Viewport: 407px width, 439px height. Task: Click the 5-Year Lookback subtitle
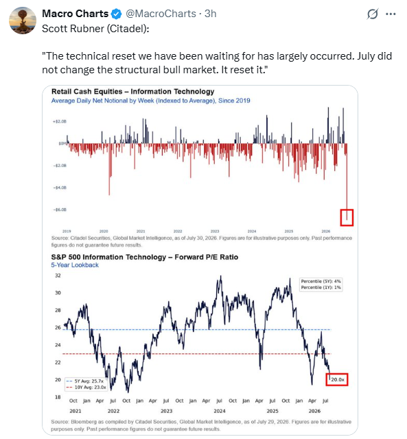pos(75,265)
